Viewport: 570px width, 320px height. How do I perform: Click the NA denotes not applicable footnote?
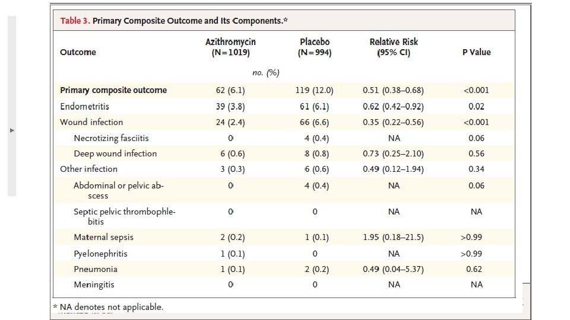[x=108, y=307]
